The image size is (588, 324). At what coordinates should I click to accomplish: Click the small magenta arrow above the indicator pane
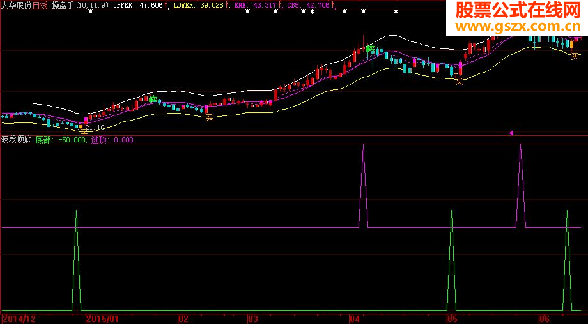511,133
